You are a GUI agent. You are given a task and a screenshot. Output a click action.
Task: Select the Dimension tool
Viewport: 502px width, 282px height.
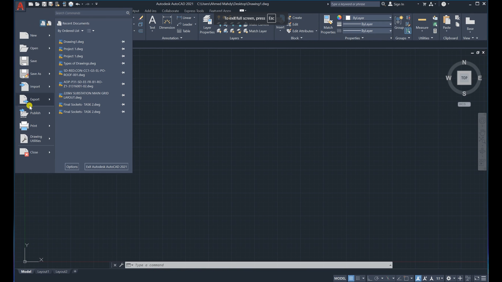167,23
